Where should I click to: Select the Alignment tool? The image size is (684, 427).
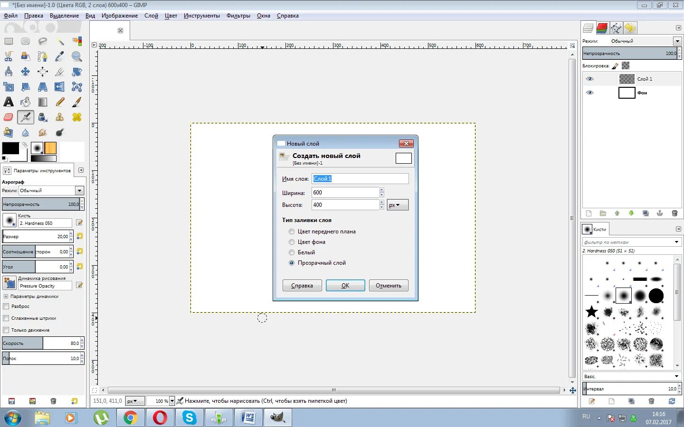click(43, 72)
